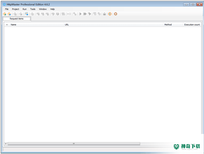204x154 pixels.
Task: Open settings via the brown gear icon
Action: 115,14
